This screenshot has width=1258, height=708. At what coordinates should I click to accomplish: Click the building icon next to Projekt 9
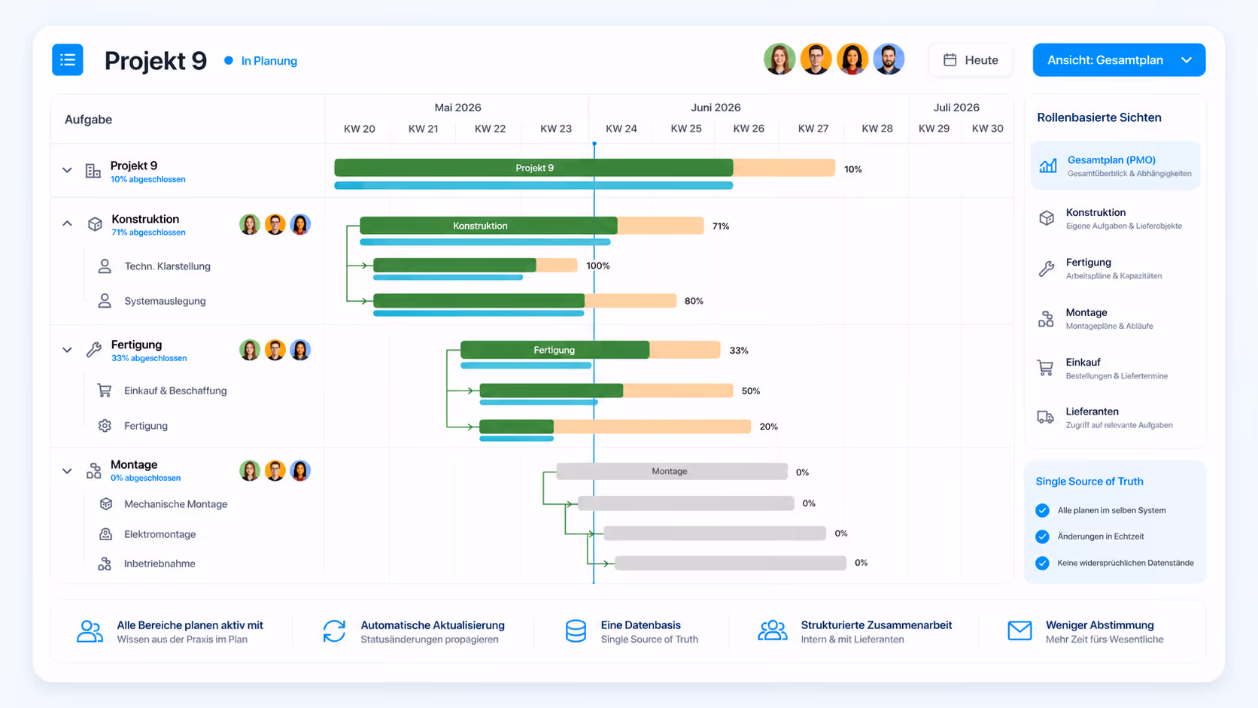click(93, 171)
